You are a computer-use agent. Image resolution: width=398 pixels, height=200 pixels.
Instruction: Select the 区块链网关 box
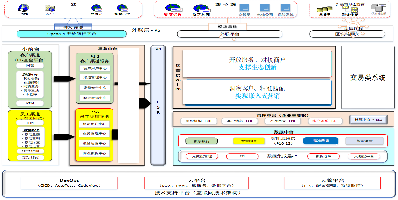pos(347,34)
